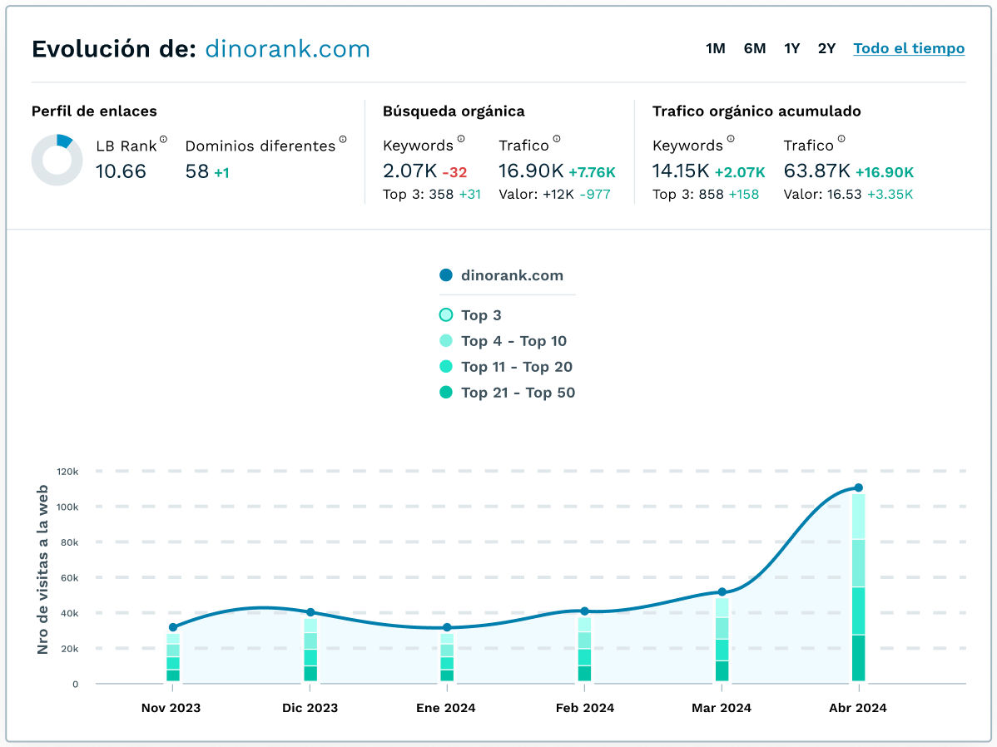This screenshot has height=747, width=997.
Task: Switch to 1Y time range
Action: coord(791,48)
